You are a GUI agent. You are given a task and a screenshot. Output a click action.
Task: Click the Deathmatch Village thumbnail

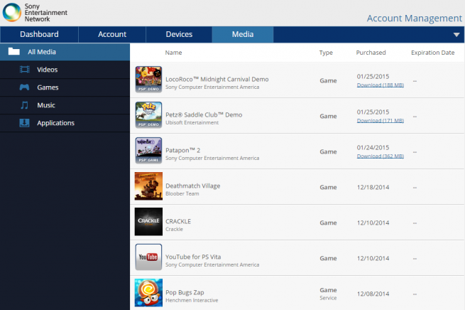148,186
